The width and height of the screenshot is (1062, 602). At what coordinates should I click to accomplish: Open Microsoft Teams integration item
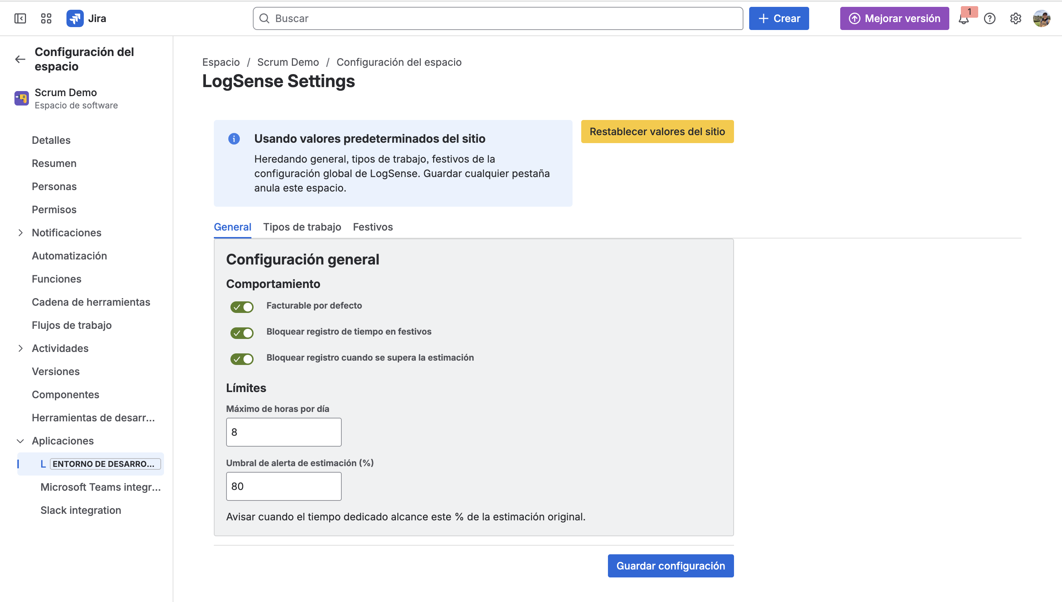[x=100, y=487]
